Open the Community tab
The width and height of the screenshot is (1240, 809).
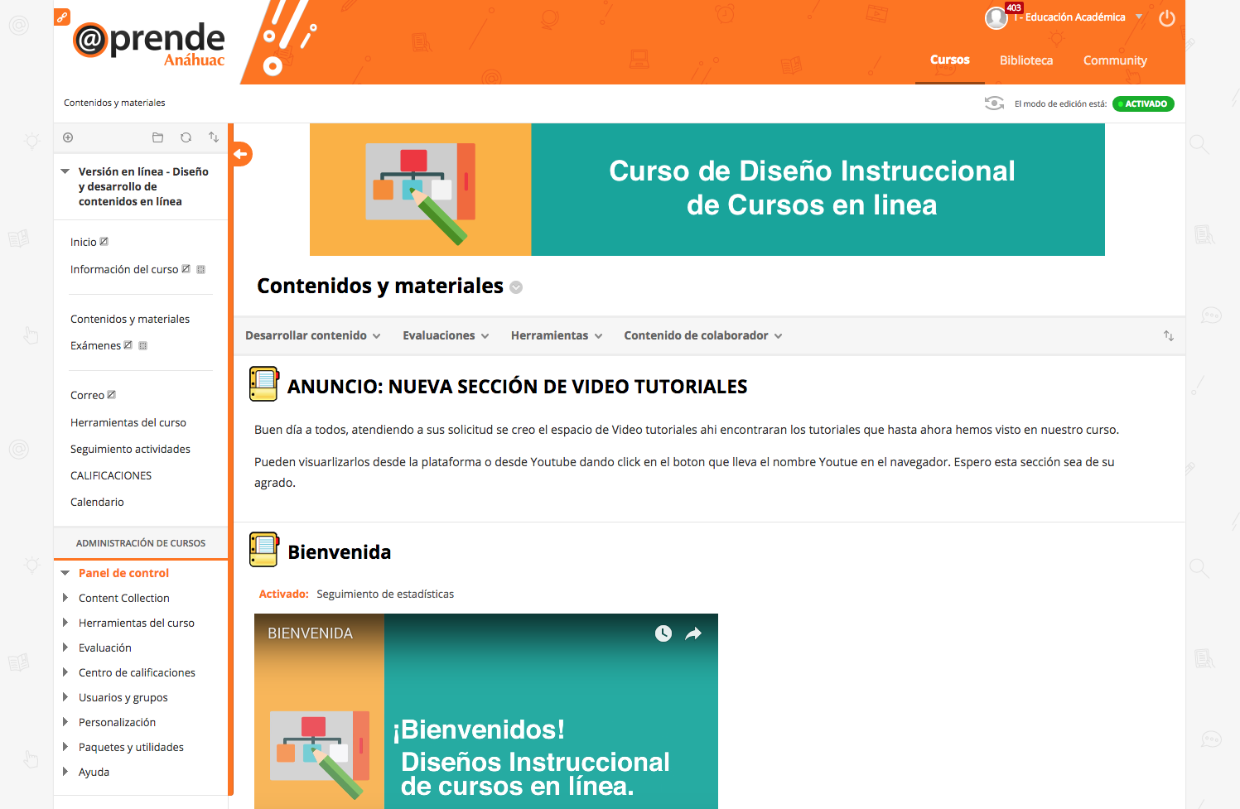(x=1114, y=60)
